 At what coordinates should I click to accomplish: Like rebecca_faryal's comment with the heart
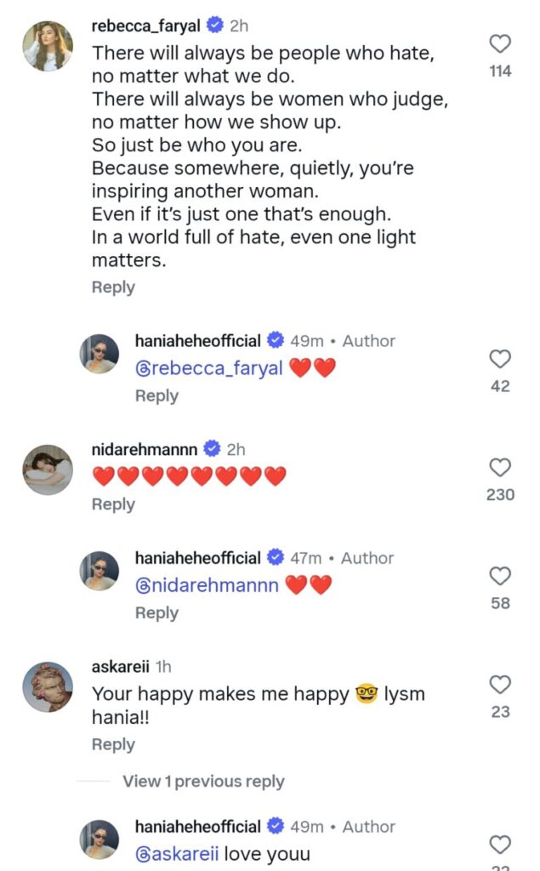pyautogui.click(x=501, y=43)
